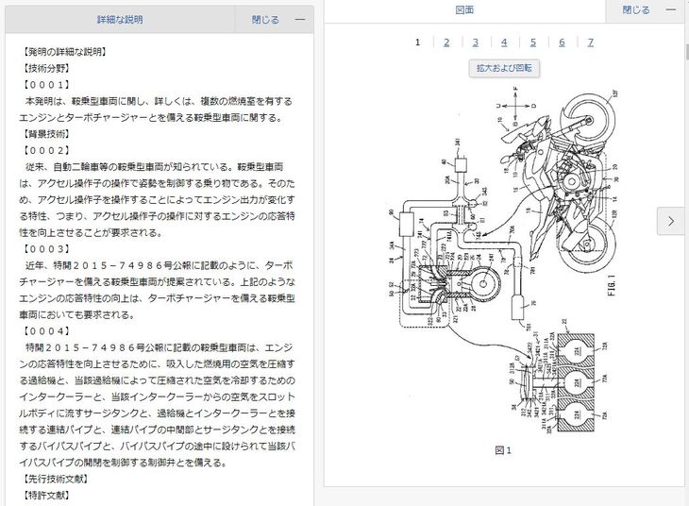Collapse drawings panel with minus icon
This screenshot has height=506, width=689.
coord(671,10)
